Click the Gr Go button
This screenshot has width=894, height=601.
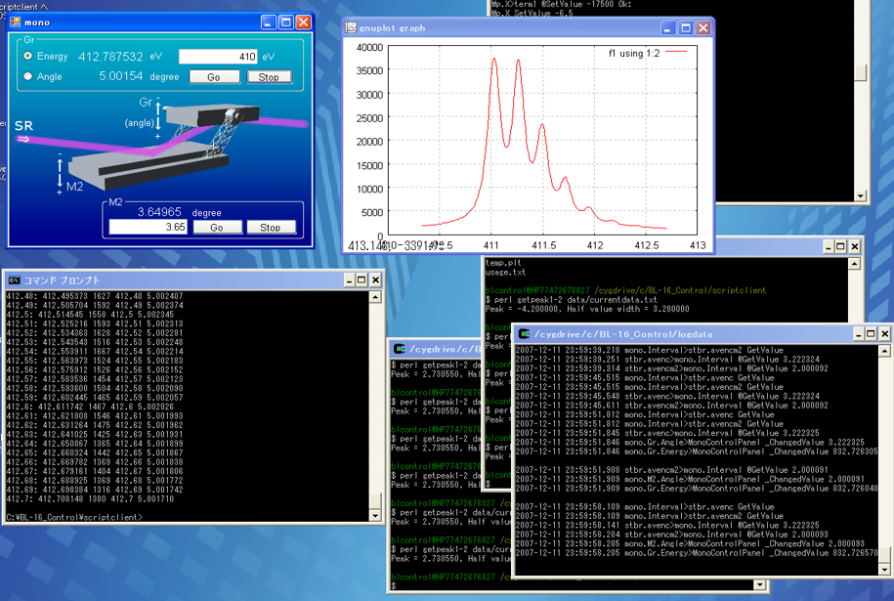[x=214, y=76]
